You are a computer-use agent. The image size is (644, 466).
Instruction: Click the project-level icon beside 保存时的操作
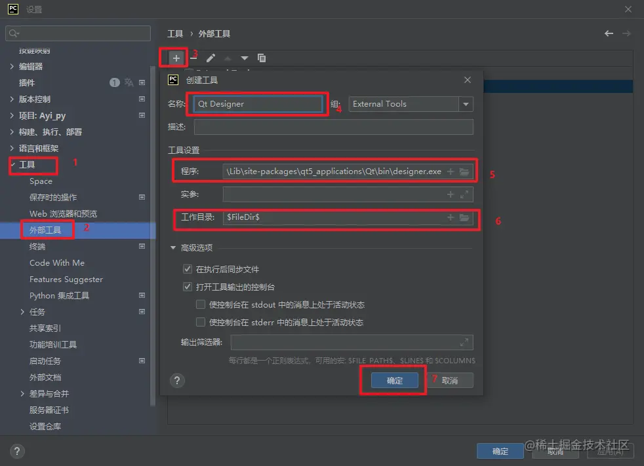(142, 197)
